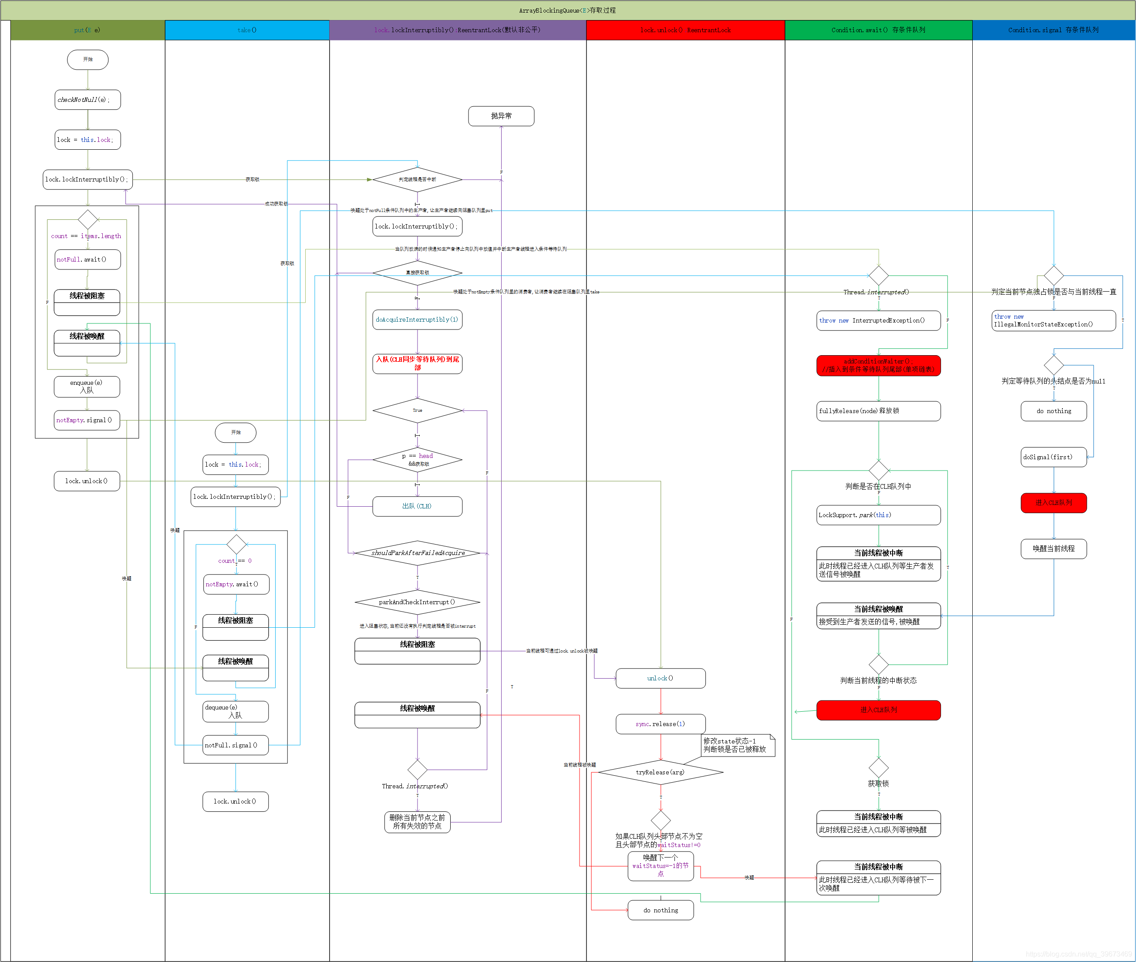Click the 'count == items.length' condition label
The image size is (1136, 962).
pos(86,236)
